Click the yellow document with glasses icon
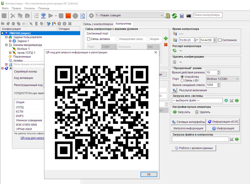Viewport: 250px width, 184px height. (x=167, y=16)
